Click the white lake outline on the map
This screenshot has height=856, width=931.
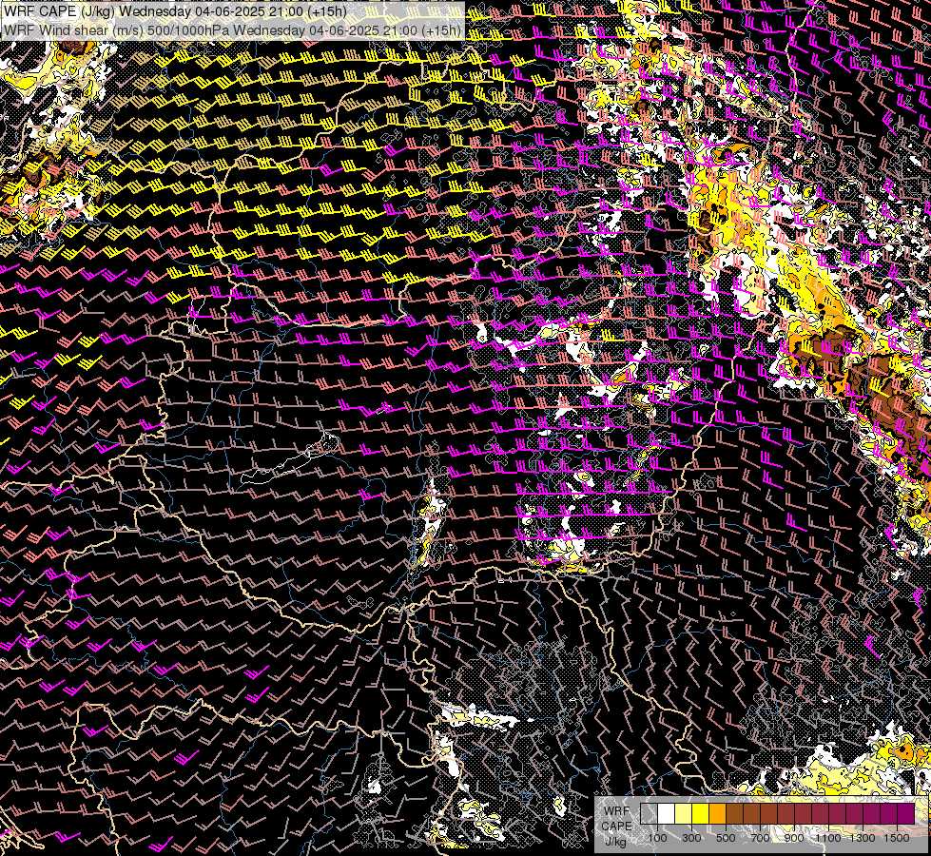pyautogui.click(x=290, y=459)
